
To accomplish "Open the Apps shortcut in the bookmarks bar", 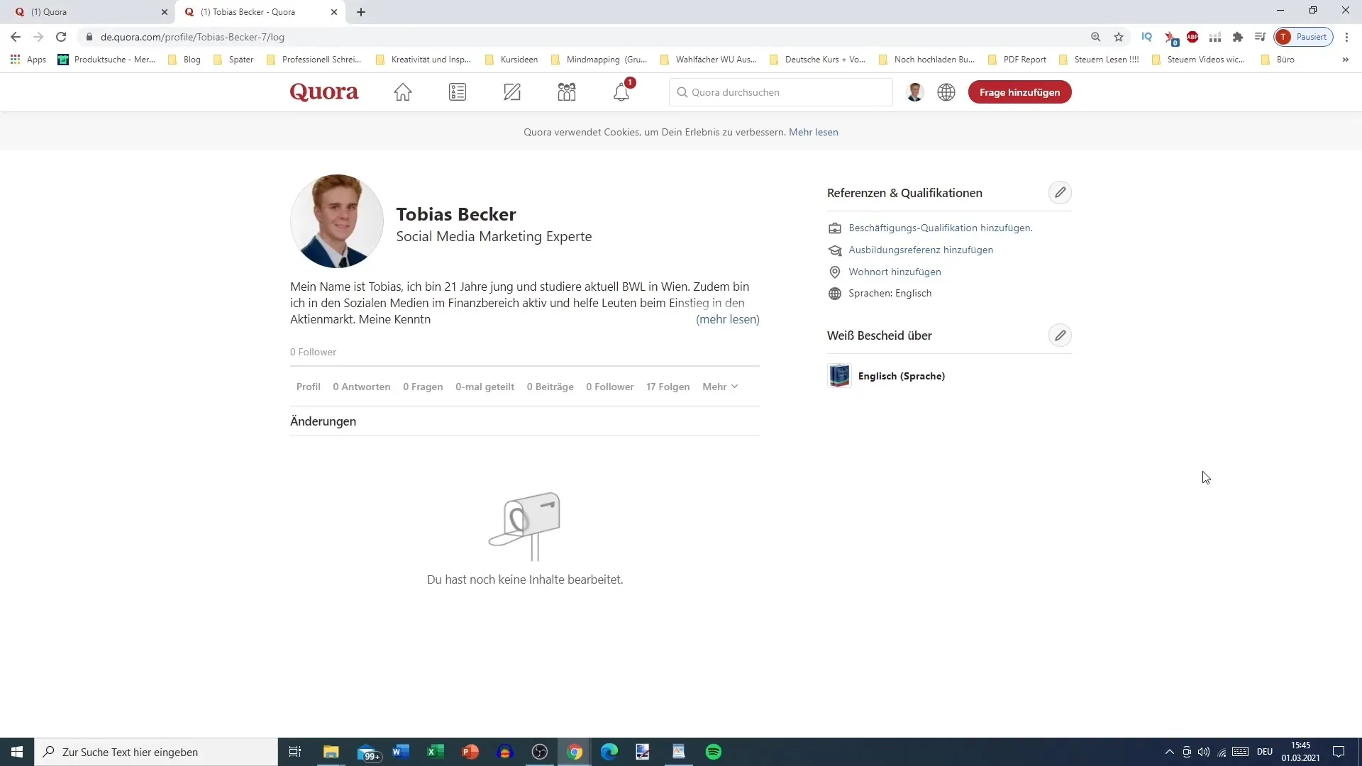I will [x=28, y=60].
